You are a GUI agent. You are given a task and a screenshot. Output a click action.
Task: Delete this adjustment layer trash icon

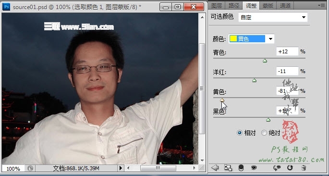[304, 168]
